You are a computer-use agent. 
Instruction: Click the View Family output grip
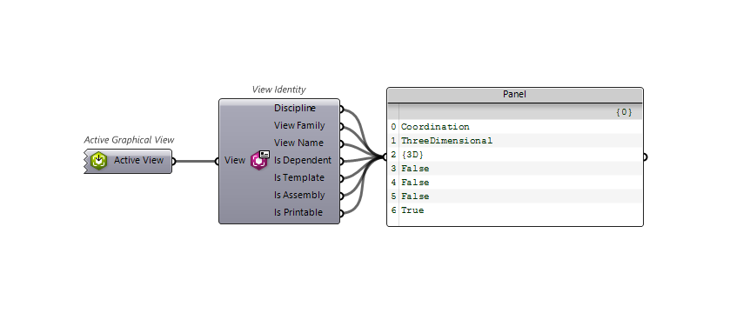pyautogui.click(x=342, y=126)
